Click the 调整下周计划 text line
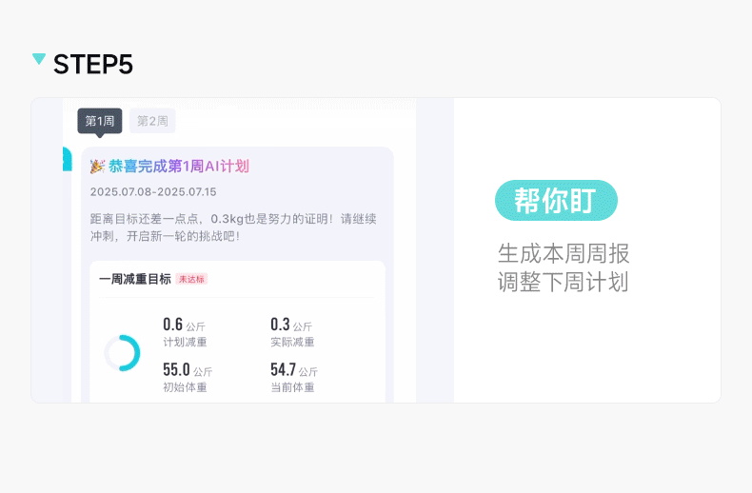Viewport: 752px width, 493px height. pyautogui.click(x=564, y=283)
